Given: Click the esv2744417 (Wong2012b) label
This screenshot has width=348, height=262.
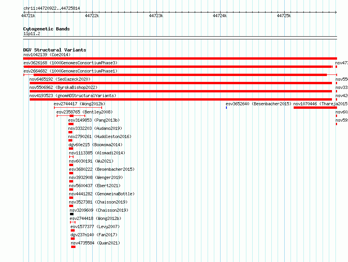Looking at the screenshot, I should pos(79,104).
